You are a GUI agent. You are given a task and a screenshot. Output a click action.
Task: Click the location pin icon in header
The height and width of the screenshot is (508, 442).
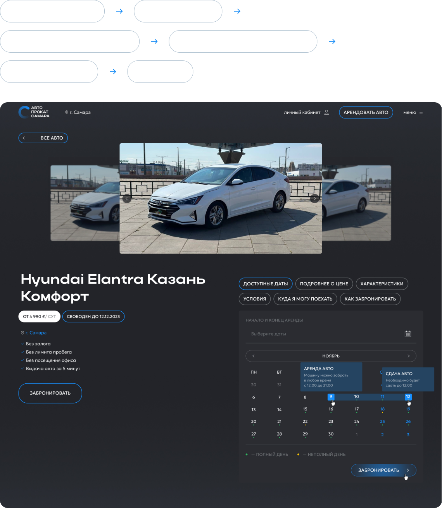tap(67, 112)
